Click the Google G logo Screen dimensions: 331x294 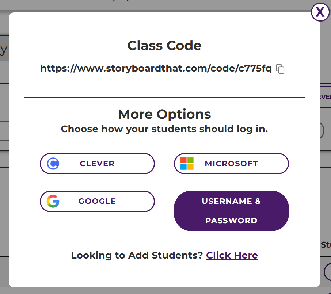[53, 201]
